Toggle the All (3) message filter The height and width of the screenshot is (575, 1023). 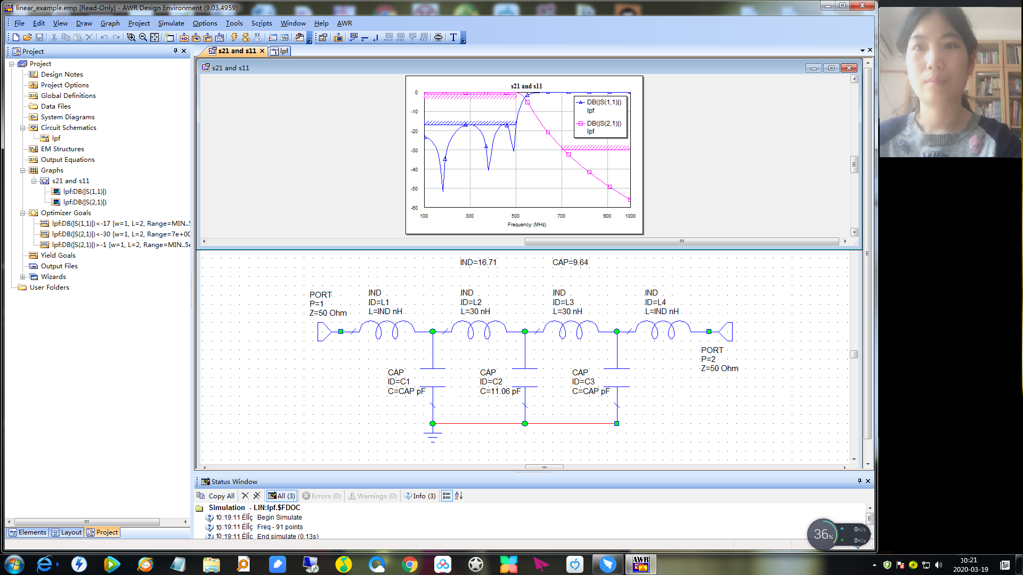pos(281,496)
